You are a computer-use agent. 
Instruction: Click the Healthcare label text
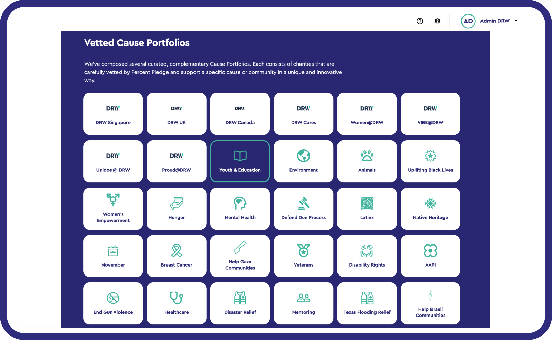177,312
